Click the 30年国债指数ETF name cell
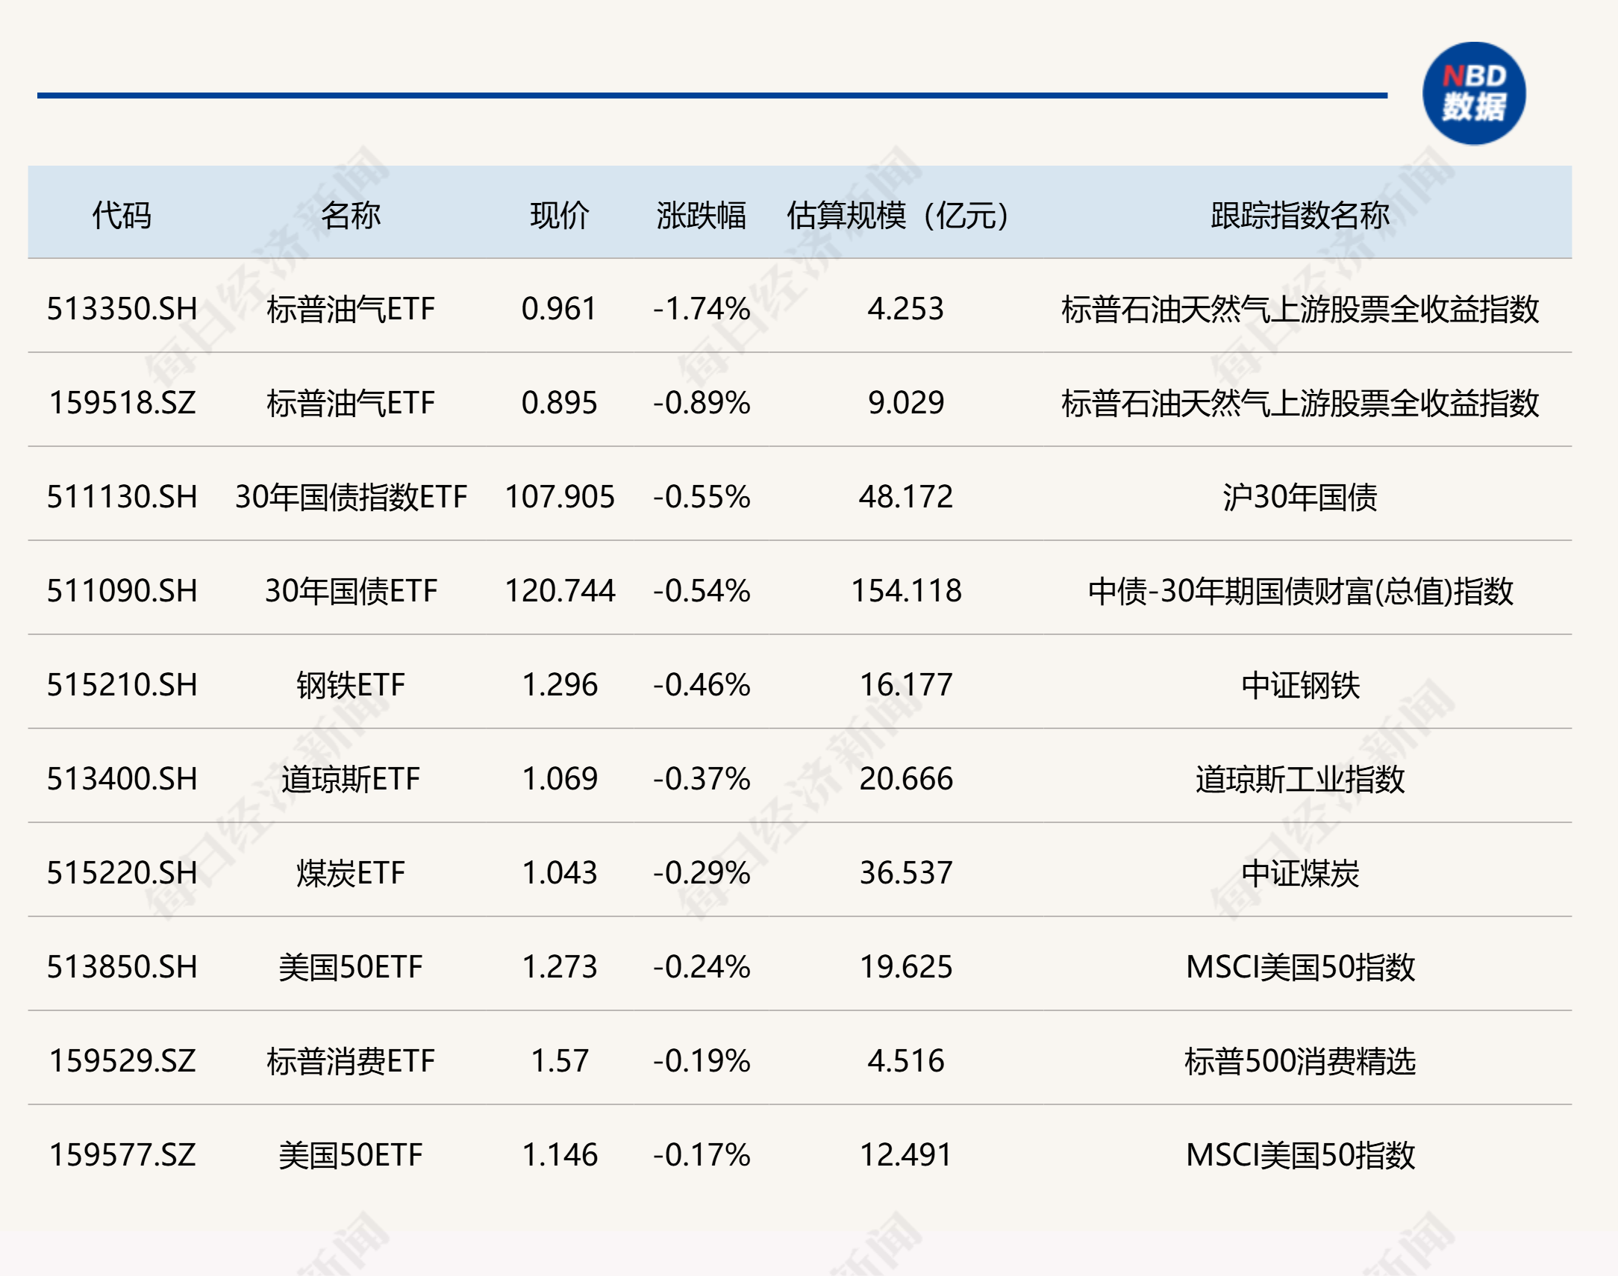 [x=350, y=497]
